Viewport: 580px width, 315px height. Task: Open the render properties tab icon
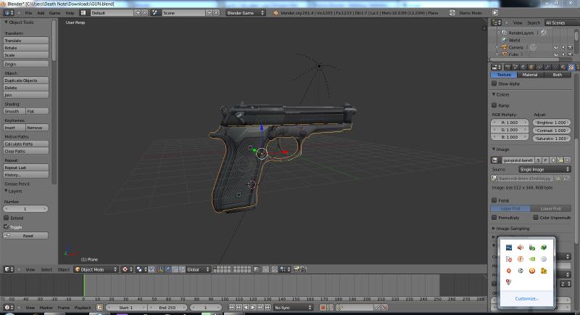pyautogui.click(x=507, y=67)
